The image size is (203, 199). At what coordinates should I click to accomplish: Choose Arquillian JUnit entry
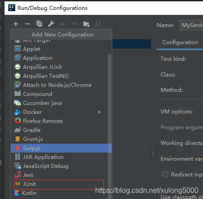click(59, 67)
